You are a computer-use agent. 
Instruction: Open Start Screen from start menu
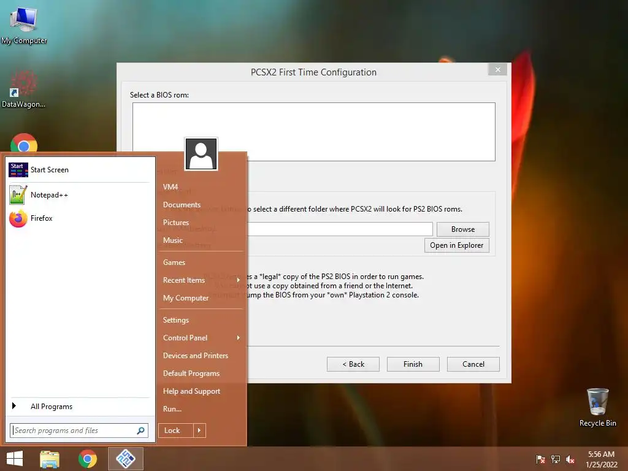click(x=79, y=170)
